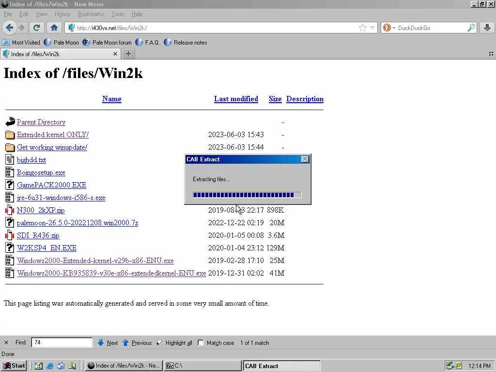Open the Bookmarks menu

click(x=91, y=14)
